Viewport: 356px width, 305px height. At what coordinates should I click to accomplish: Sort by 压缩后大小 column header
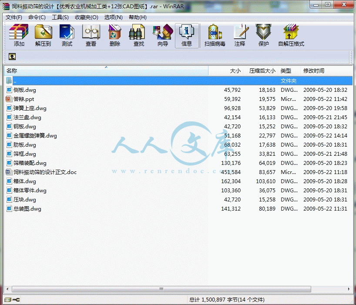(260, 71)
